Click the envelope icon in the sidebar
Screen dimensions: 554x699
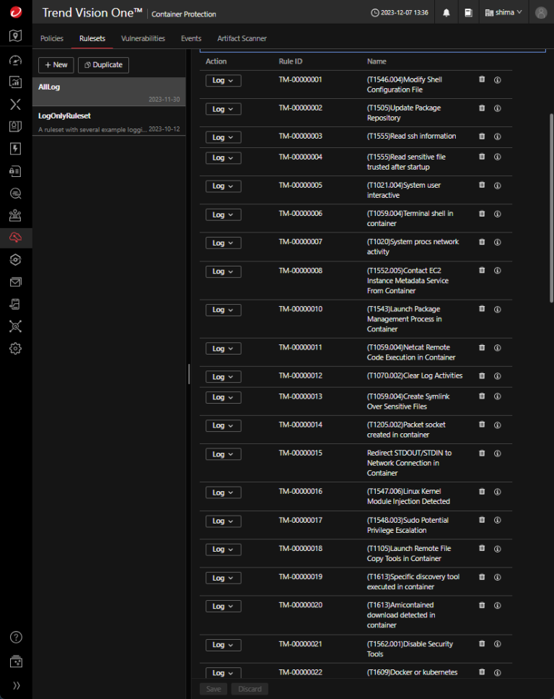pos(16,282)
